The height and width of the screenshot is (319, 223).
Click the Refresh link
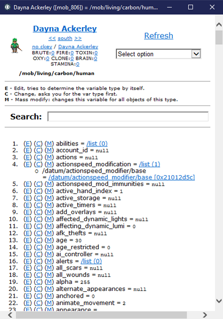[x=158, y=36]
